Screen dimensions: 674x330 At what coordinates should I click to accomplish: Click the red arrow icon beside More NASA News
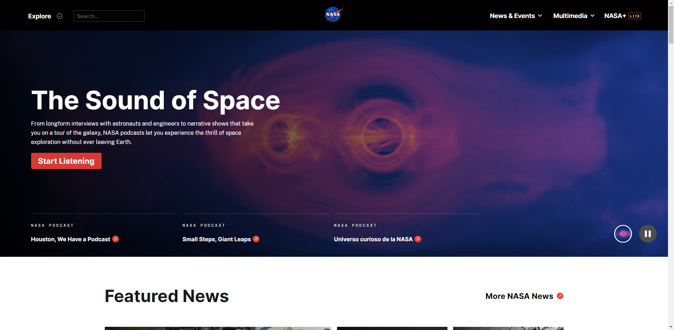560,296
